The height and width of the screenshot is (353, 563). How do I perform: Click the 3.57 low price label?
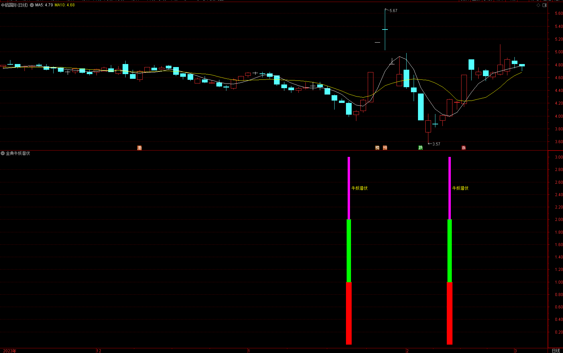(x=436, y=144)
